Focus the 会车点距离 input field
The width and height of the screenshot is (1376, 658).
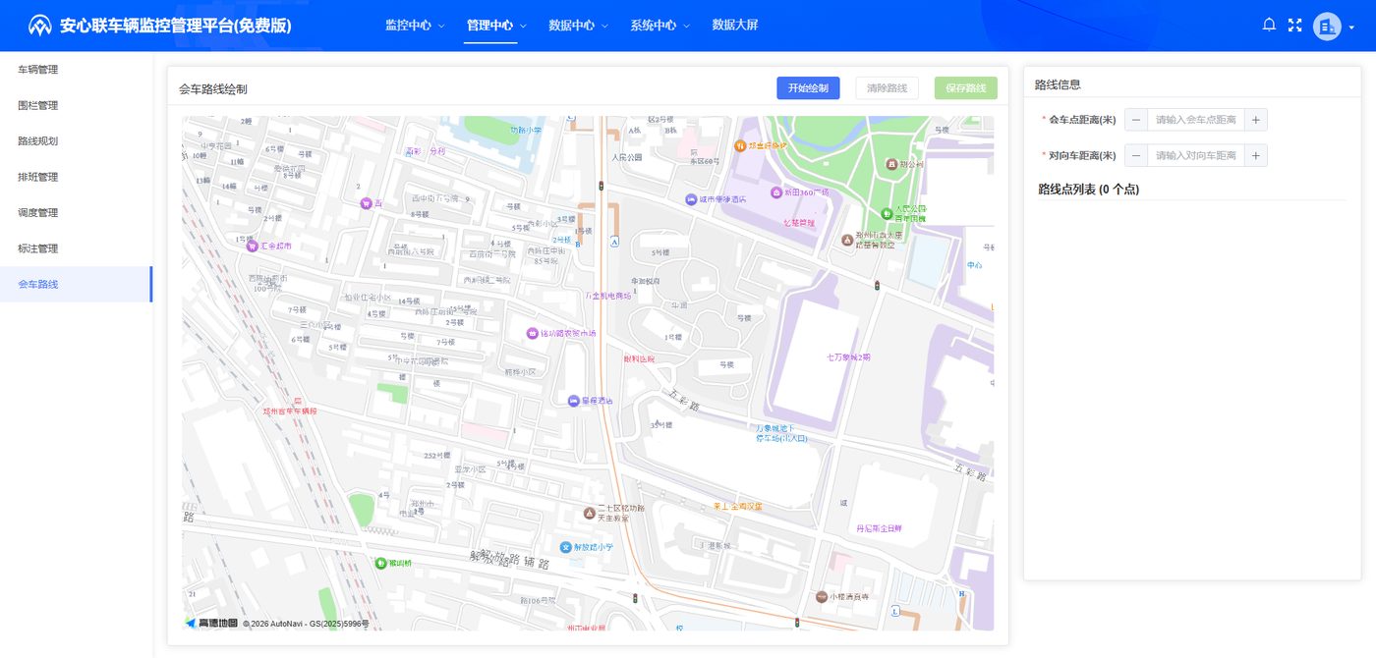[x=1196, y=120]
